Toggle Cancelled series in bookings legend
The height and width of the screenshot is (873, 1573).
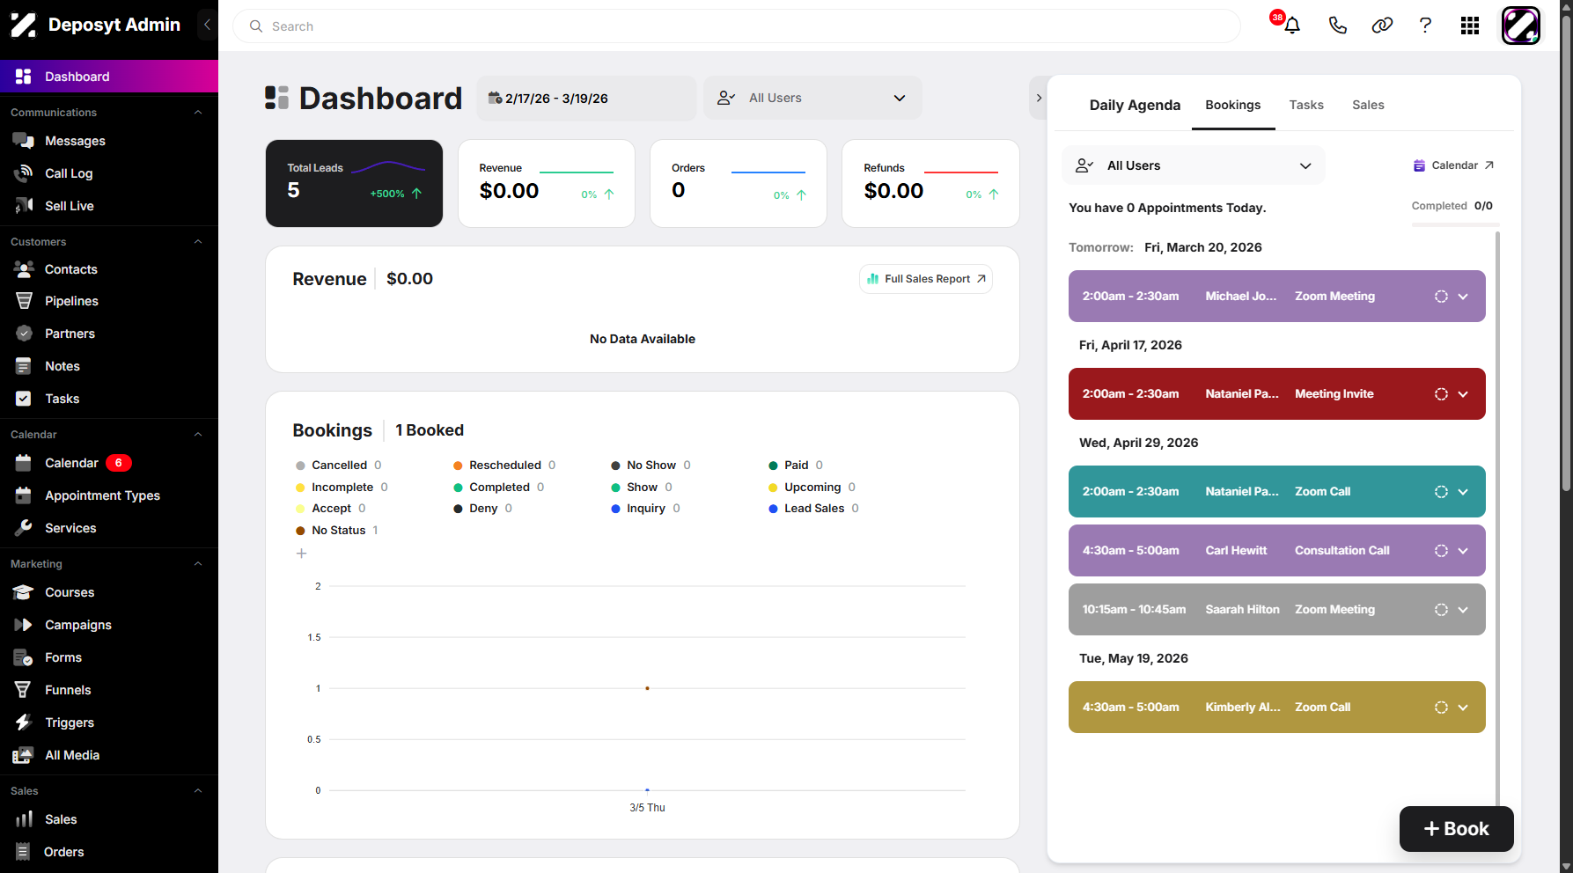338,466
